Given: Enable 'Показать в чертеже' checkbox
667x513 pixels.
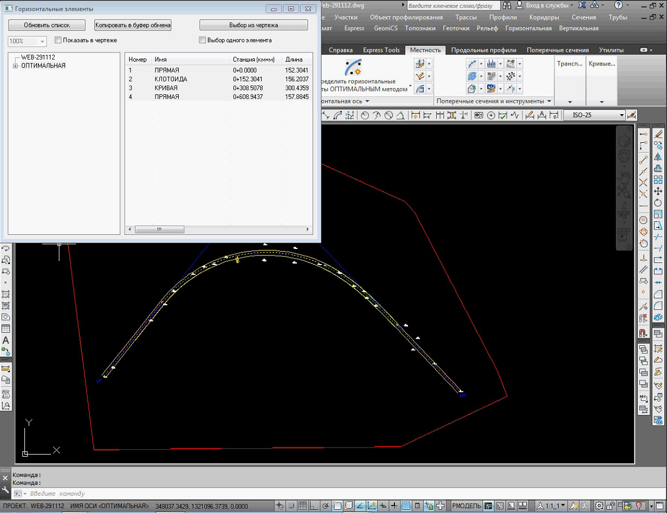Looking at the screenshot, I should [59, 40].
